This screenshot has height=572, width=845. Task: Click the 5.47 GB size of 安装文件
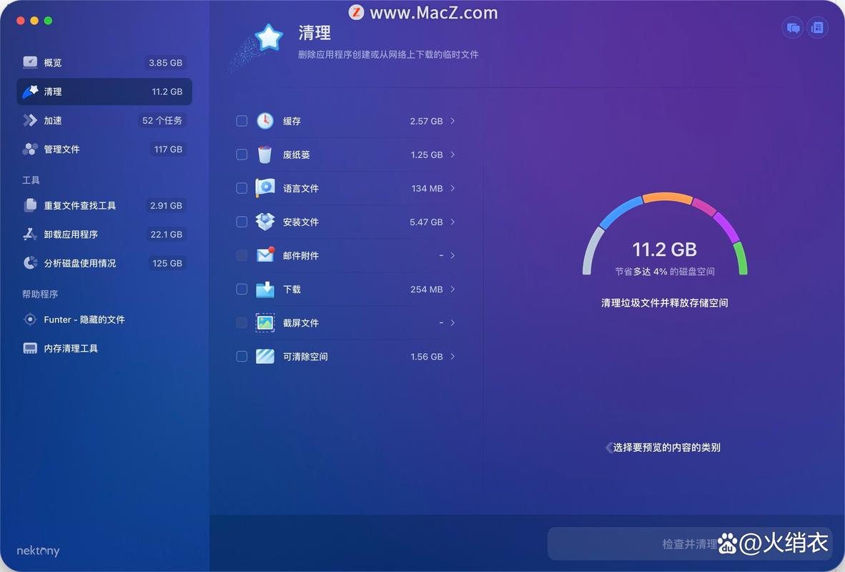pos(426,222)
